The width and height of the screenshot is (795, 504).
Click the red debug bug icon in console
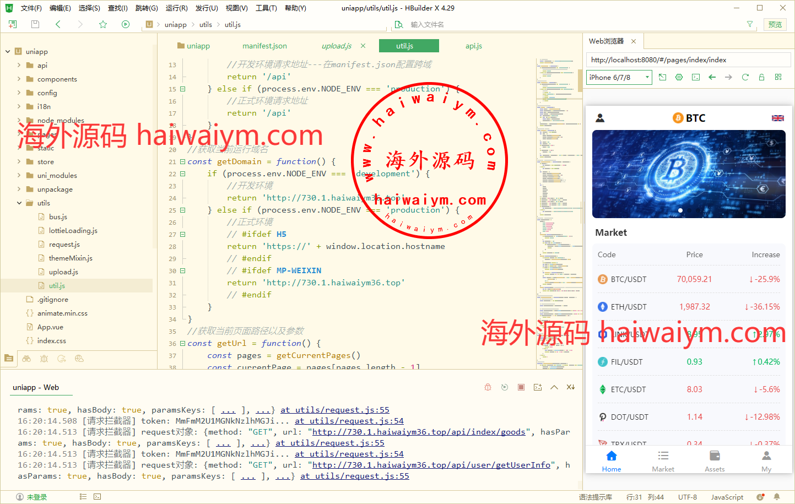tap(488, 387)
